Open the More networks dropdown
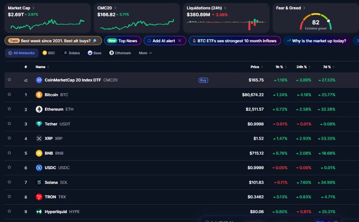This screenshot has width=359, height=222. [x=145, y=53]
